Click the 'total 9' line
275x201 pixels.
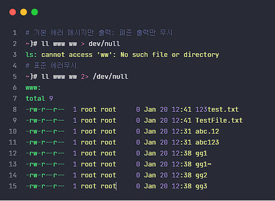tap(39, 99)
